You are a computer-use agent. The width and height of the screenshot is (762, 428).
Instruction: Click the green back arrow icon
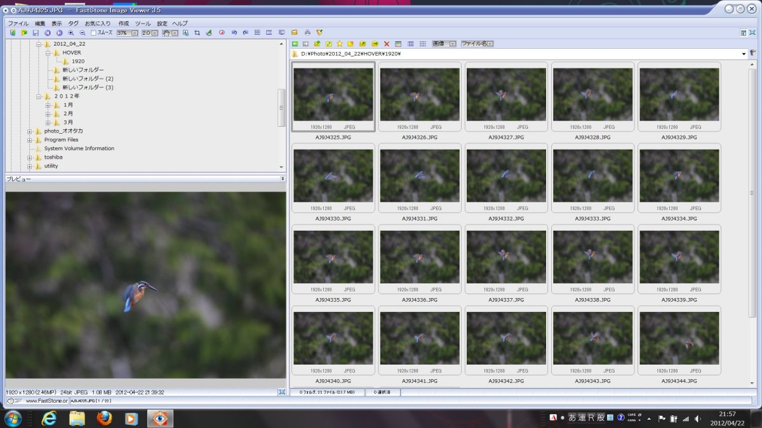coord(295,44)
